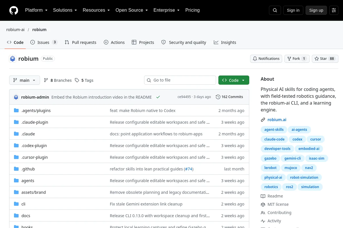Switch to the Security and quality tab
The image size is (343, 228).
[184, 42]
